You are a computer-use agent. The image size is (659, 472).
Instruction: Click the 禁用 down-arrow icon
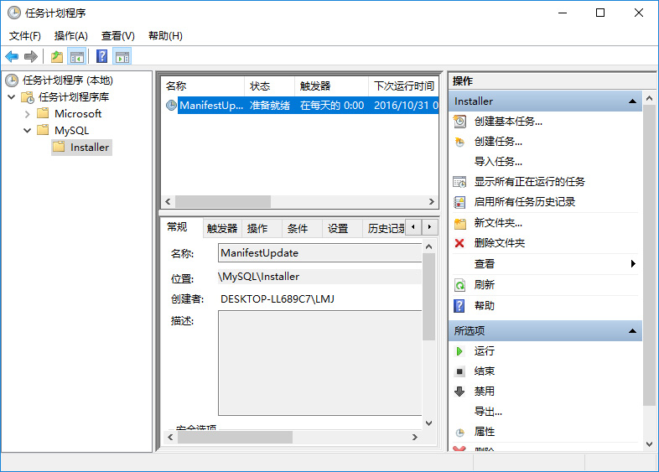coord(459,391)
